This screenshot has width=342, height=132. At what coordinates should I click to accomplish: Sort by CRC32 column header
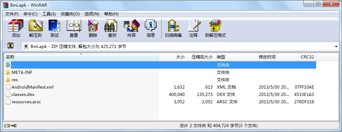(304, 57)
